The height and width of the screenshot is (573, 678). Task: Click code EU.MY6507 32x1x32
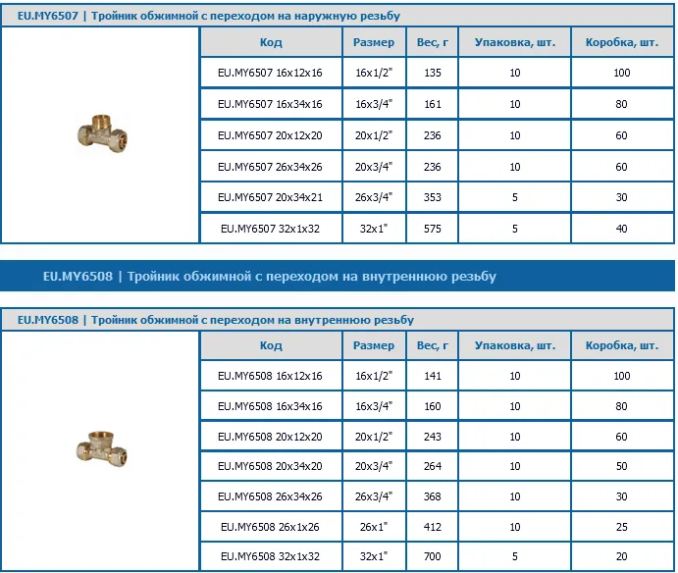(270, 229)
